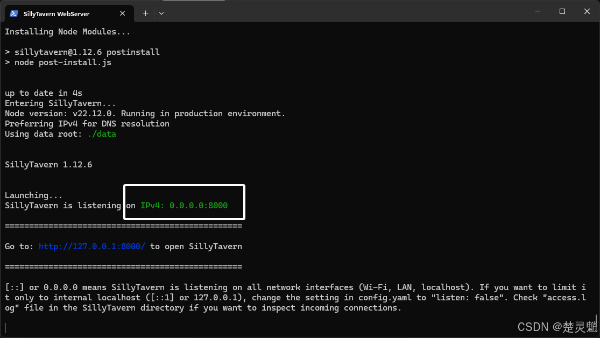
Task: Click the green ./data path text
Action: (x=102, y=134)
